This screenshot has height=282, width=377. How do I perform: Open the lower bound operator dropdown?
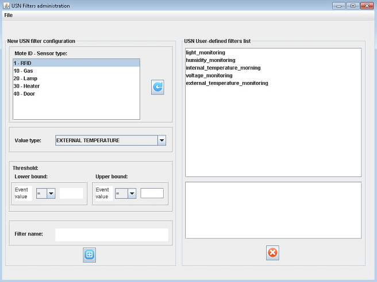(51, 193)
